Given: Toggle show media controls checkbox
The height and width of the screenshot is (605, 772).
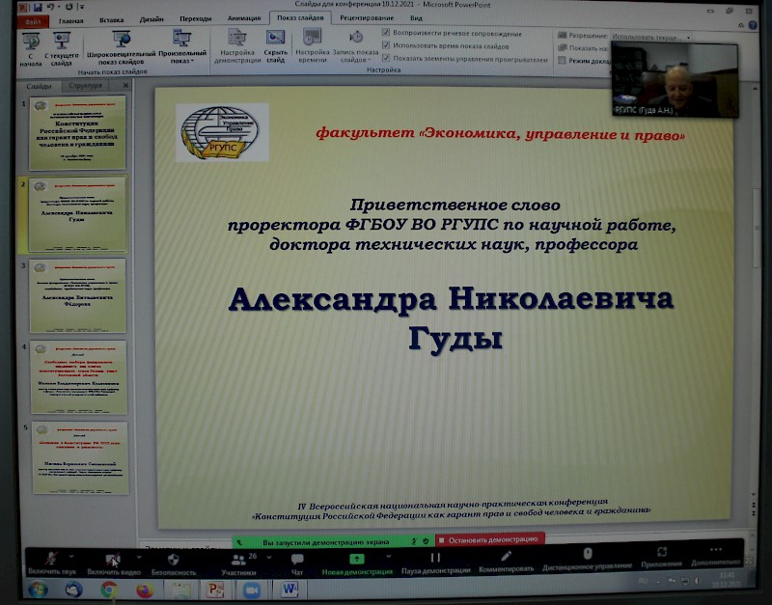Looking at the screenshot, I should (x=387, y=59).
